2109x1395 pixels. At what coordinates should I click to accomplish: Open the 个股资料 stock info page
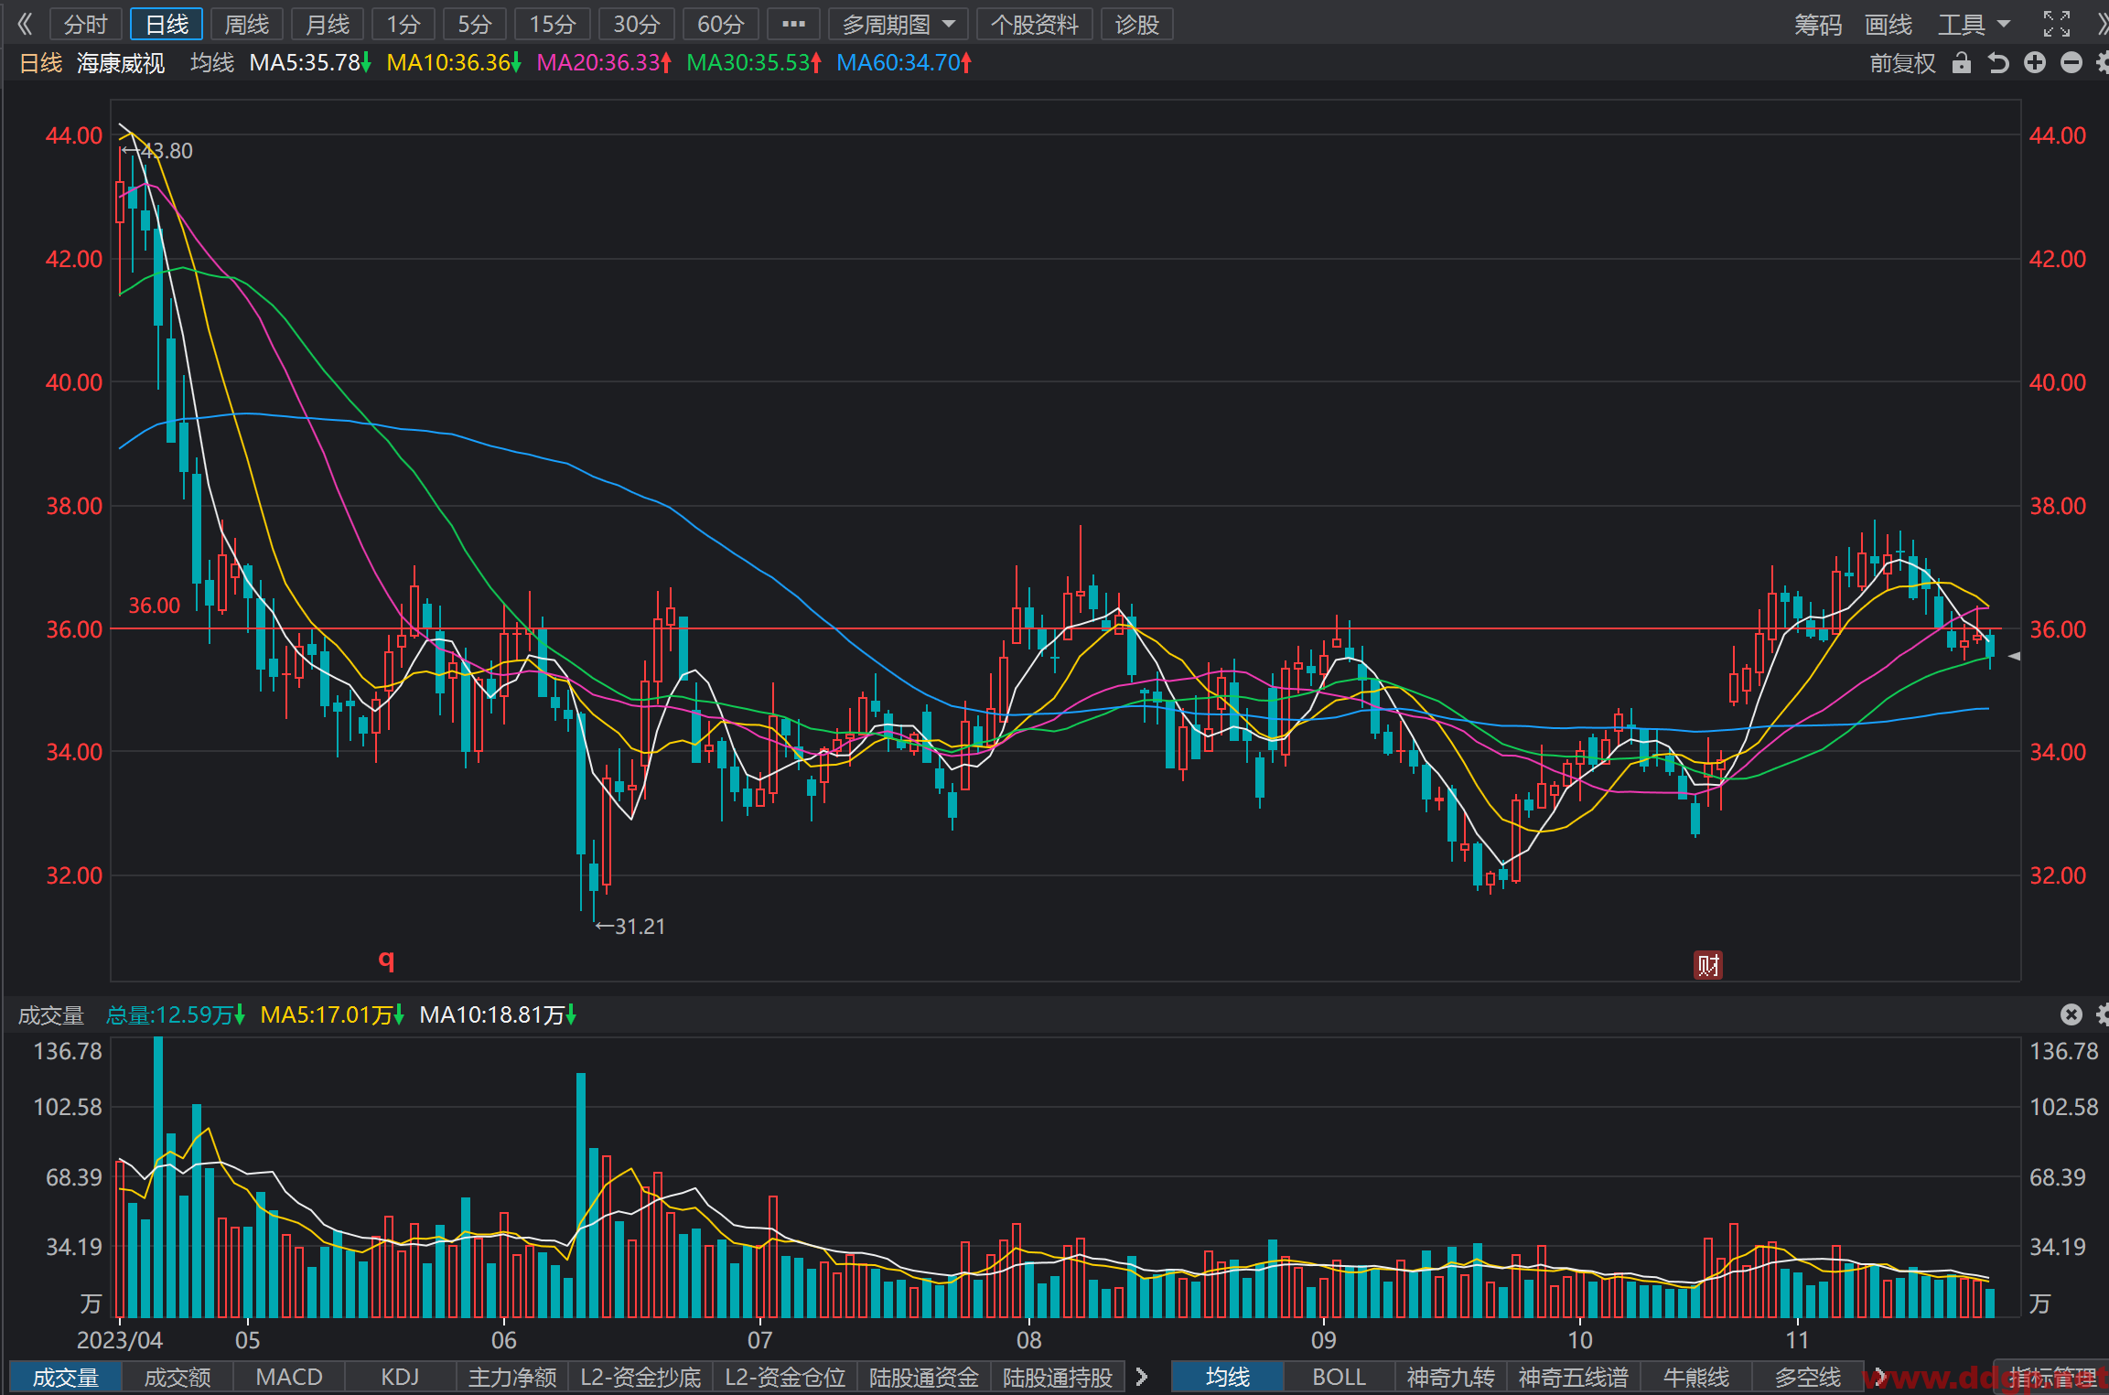(1035, 25)
